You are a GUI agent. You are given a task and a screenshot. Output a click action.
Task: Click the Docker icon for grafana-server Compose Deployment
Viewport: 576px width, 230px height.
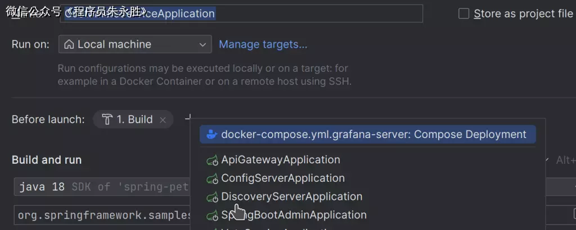[x=211, y=135]
